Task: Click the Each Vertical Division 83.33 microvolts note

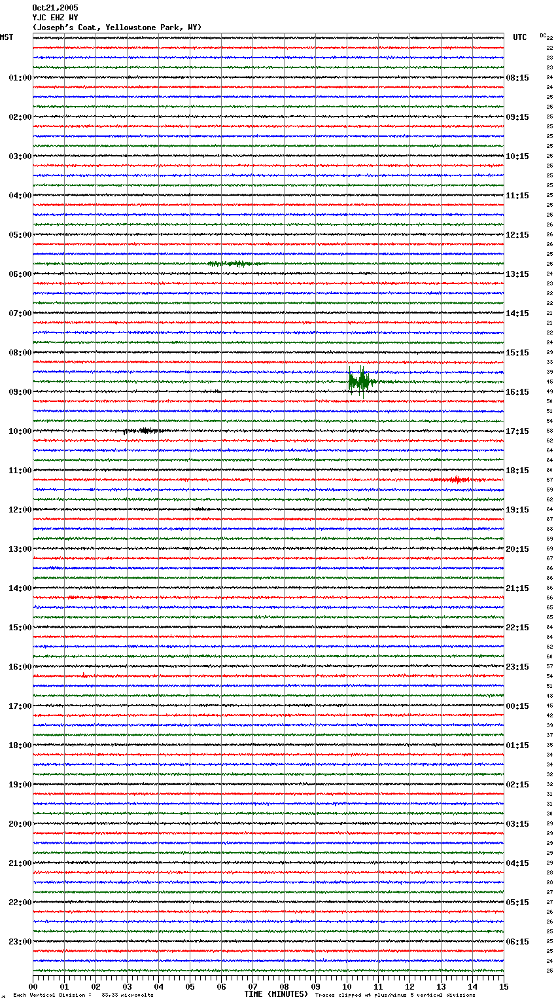Action: (83, 995)
